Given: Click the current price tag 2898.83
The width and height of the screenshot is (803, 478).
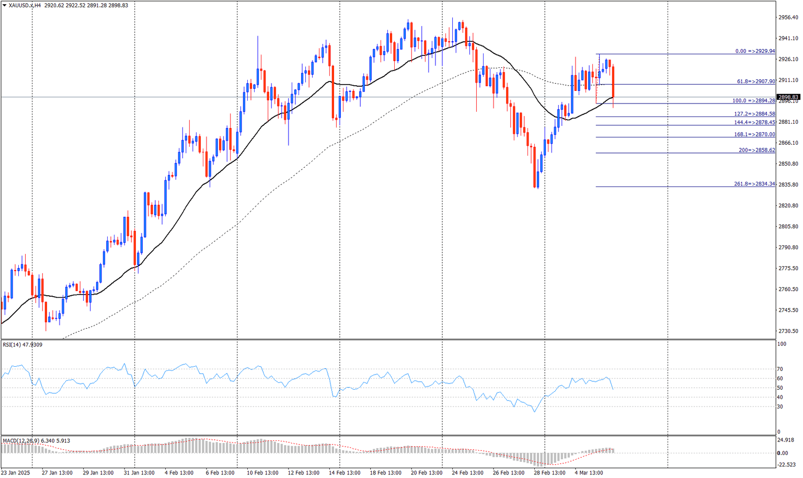Looking at the screenshot, I should pos(788,97).
